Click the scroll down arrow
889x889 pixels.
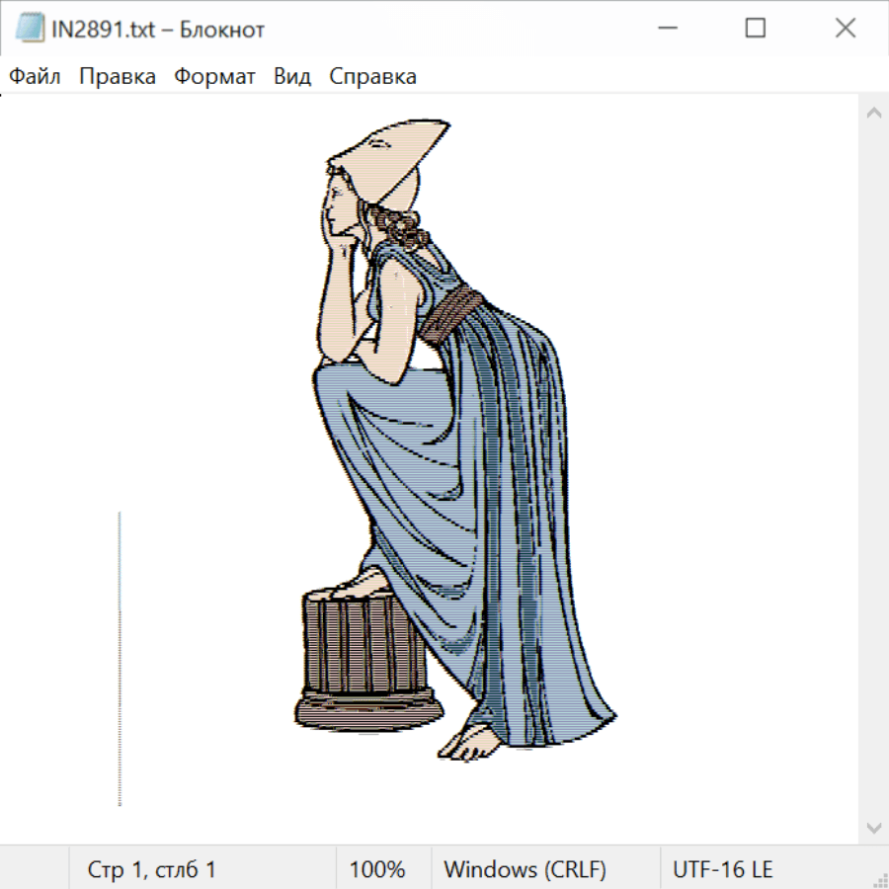(x=873, y=827)
